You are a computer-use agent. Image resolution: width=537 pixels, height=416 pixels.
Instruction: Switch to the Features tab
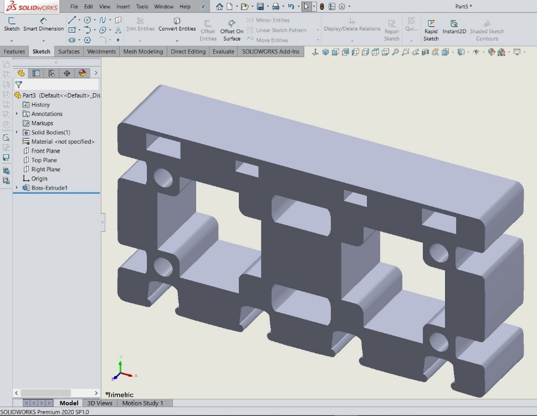pyautogui.click(x=14, y=52)
